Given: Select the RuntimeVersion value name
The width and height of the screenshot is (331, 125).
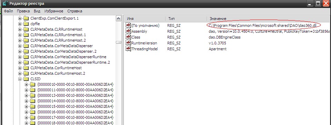Looking at the screenshot, I should (x=144, y=43).
